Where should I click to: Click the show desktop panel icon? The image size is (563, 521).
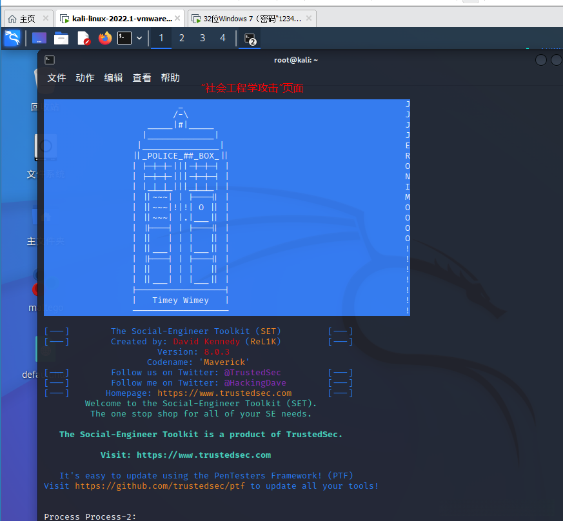pos(39,38)
